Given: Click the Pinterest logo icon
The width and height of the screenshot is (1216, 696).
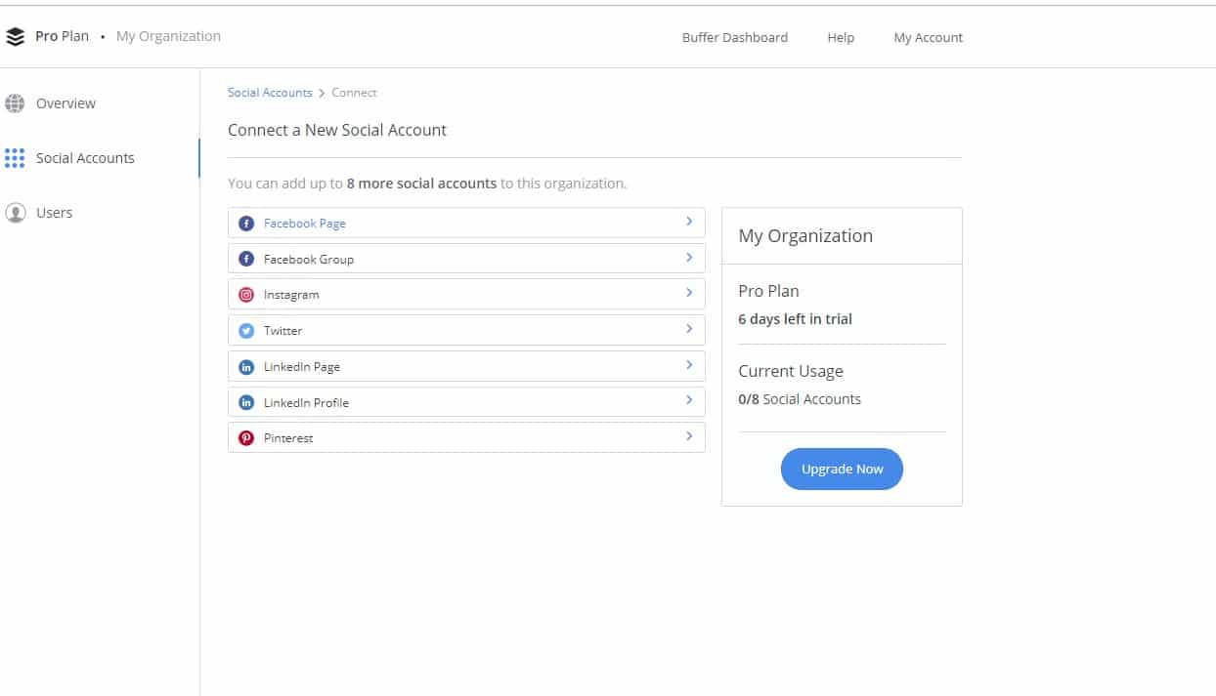Looking at the screenshot, I should click(x=246, y=438).
